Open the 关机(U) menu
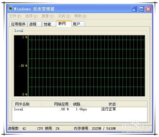The image size is (159, 137). [x=64, y=16]
